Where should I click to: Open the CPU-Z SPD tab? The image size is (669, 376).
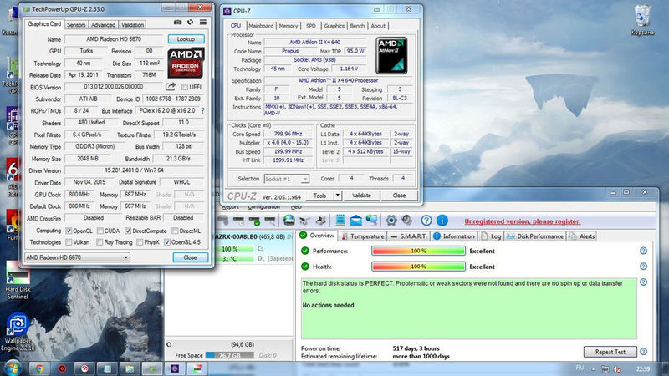tap(311, 26)
